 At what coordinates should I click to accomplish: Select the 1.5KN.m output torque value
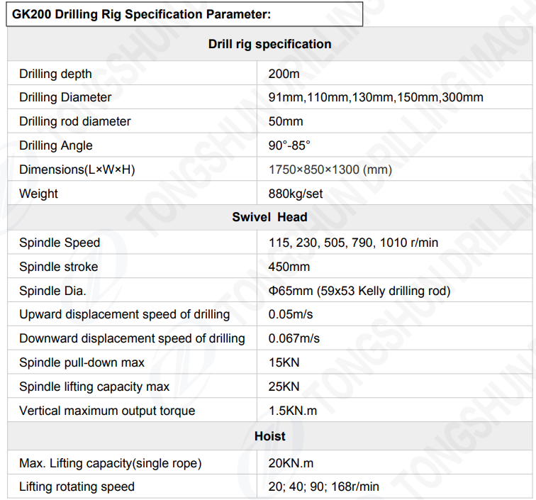(x=291, y=411)
